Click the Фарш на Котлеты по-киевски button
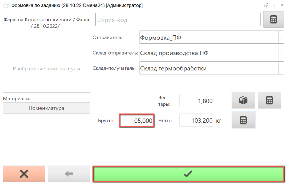The image size is (286, 185). pyautogui.click(x=46, y=23)
